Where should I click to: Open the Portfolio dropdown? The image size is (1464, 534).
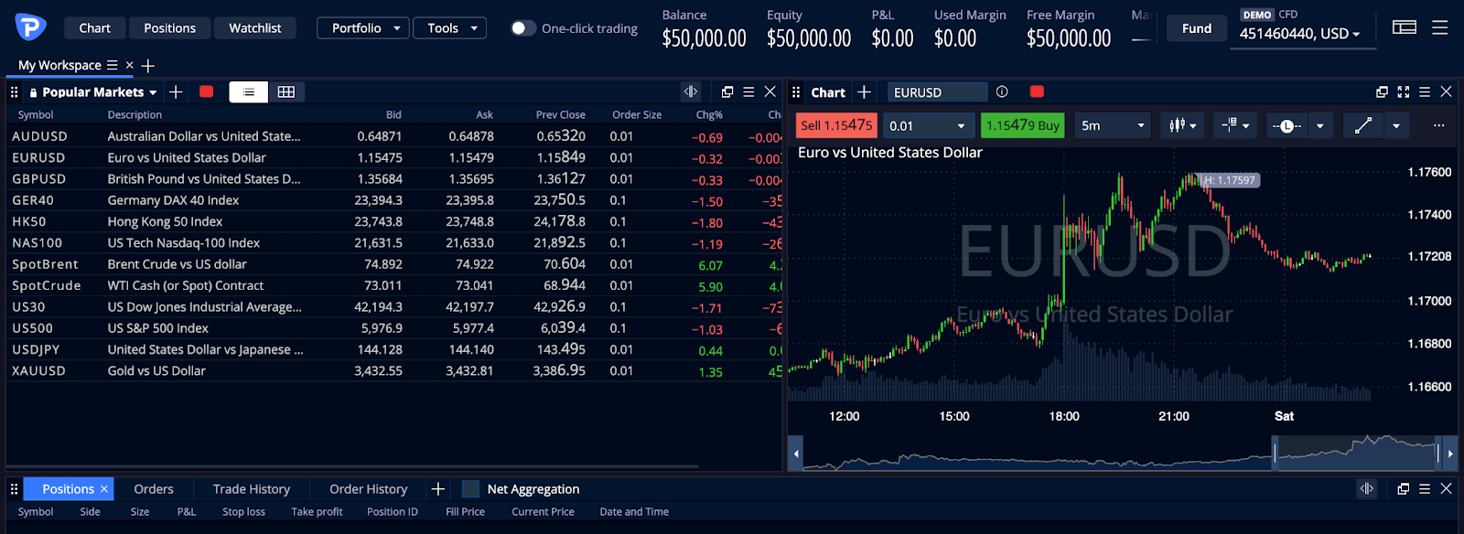363,28
